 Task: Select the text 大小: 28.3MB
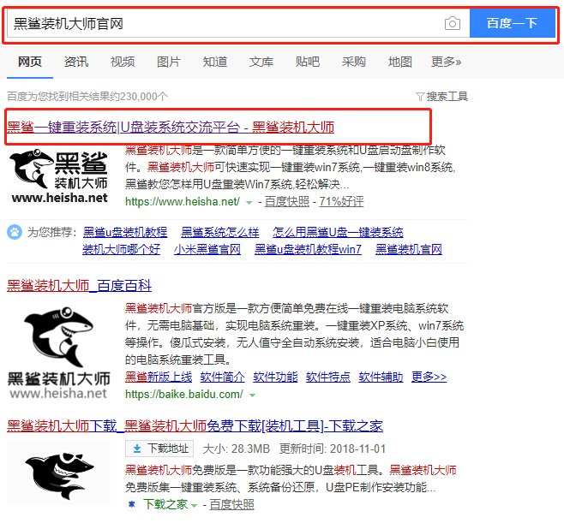[x=237, y=449]
